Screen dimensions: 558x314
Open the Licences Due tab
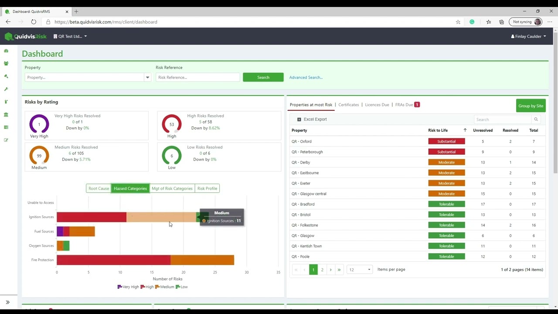coord(377,105)
